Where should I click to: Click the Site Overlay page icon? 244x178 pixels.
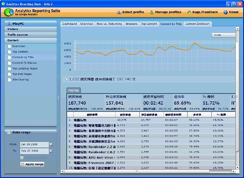pos(9,80)
